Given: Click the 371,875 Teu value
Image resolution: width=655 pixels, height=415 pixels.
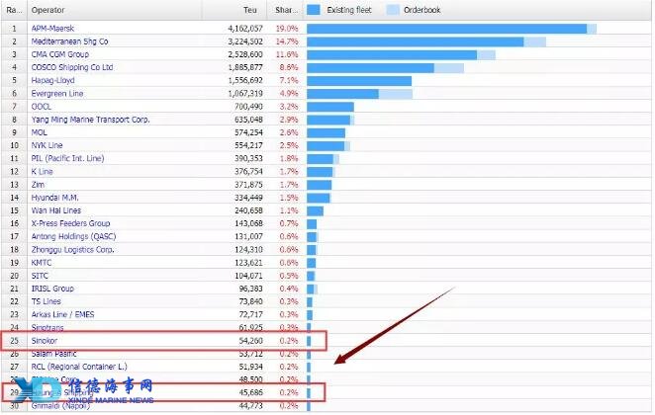Looking at the screenshot, I should point(248,185).
